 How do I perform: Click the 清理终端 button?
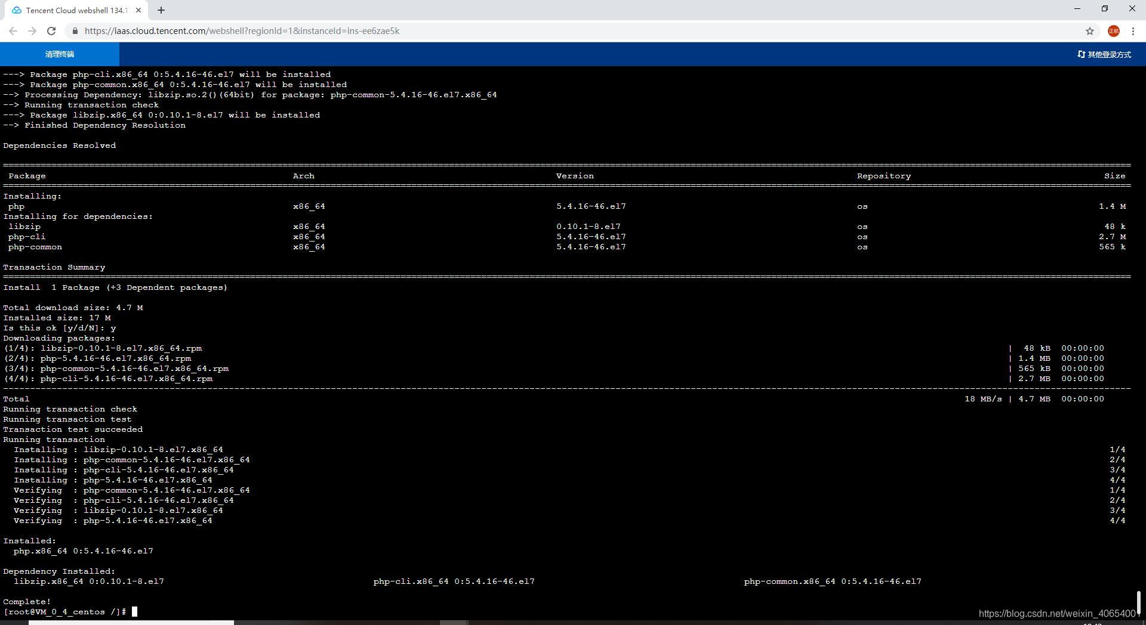coord(60,54)
